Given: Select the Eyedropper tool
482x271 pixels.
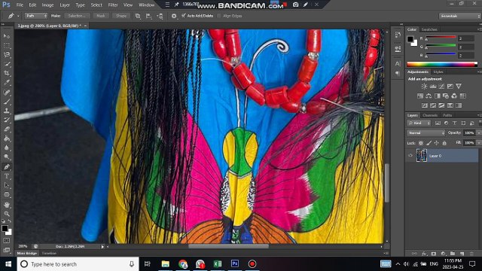Looking at the screenshot, I should coord(7,82).
